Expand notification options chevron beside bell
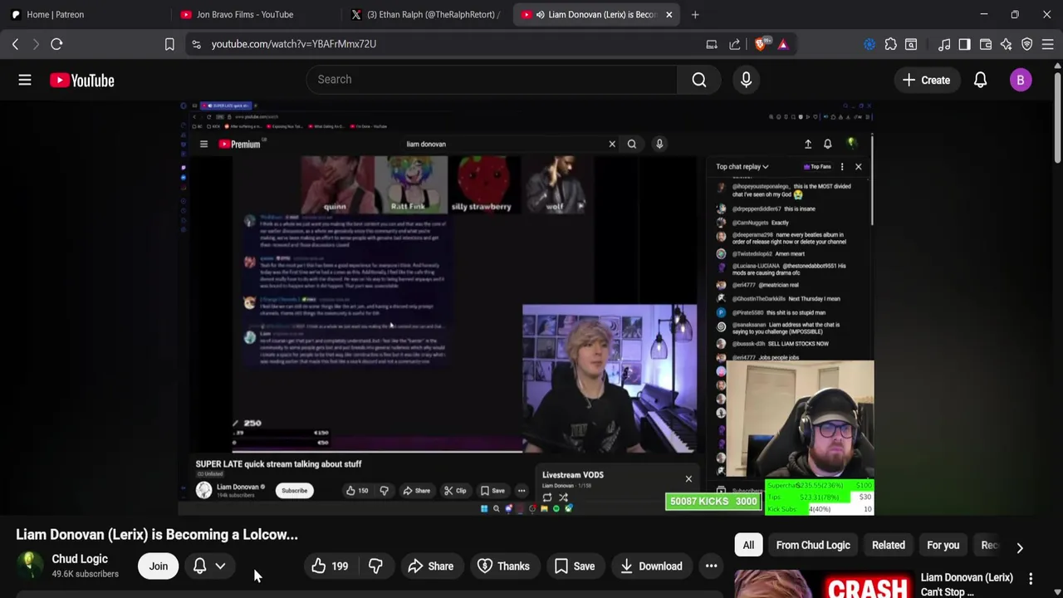1063x598 pixels. tap(221, 566)
